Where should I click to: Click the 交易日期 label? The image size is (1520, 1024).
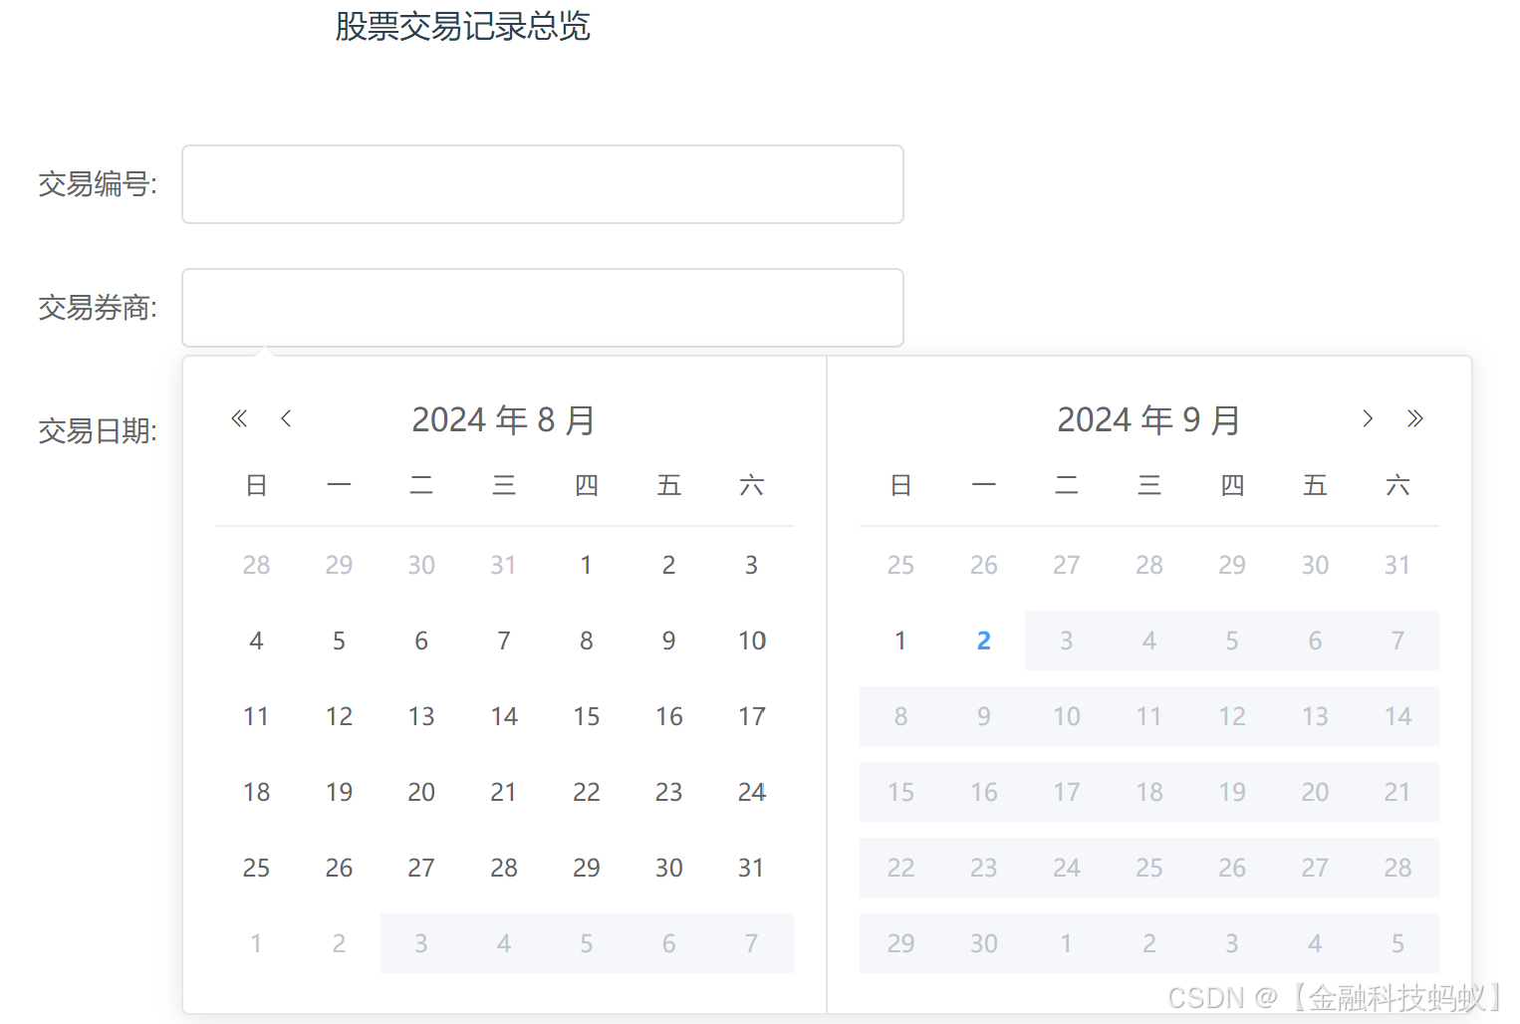(x=98, y=431)
